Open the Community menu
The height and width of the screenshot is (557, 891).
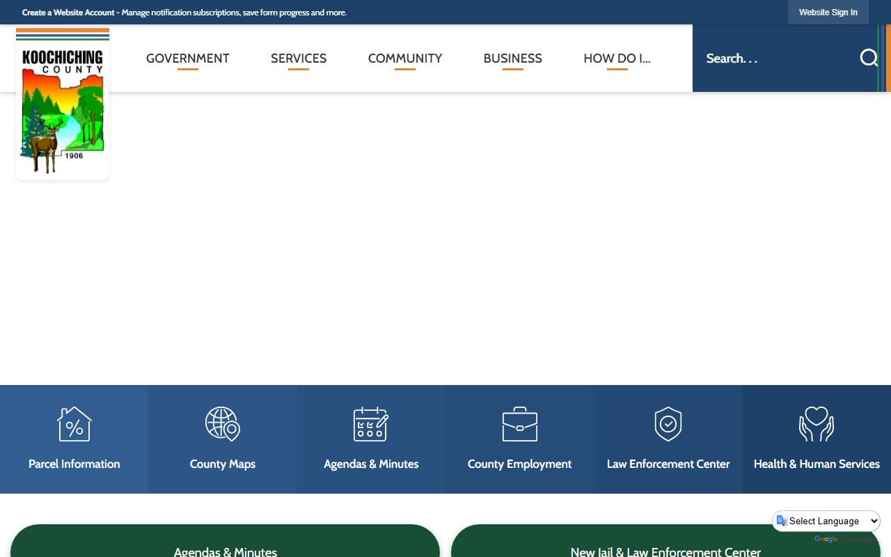pos(405,58)
